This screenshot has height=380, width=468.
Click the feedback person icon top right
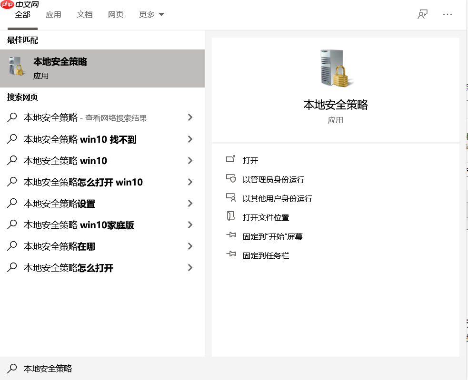pyautogui.click(x=422, y=14)
